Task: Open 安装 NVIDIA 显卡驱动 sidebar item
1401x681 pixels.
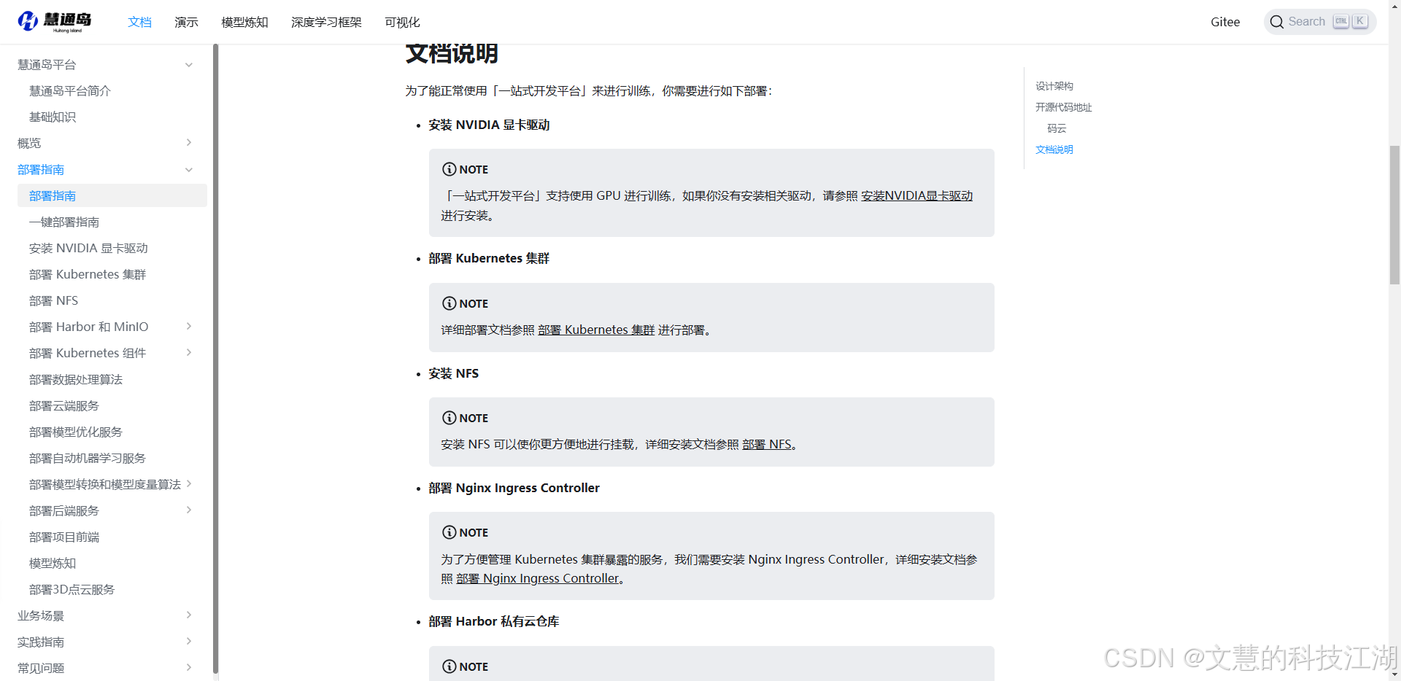Action: click(88, 249)
